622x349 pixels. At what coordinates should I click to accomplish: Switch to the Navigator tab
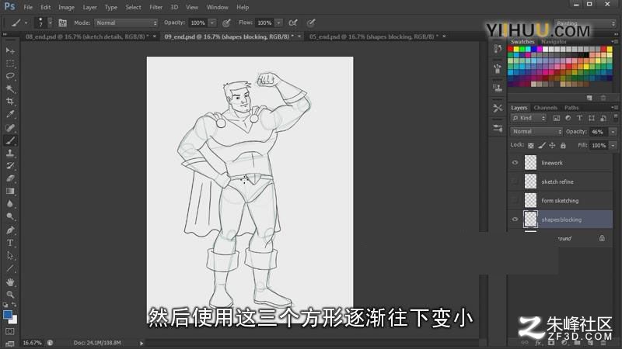[554, 42]
